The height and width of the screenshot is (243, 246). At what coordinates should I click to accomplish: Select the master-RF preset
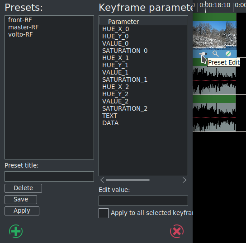24,27
